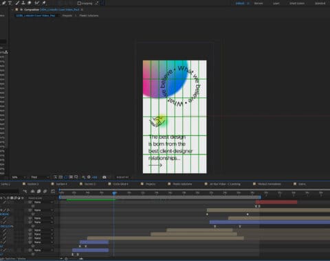Click the blue exposure value
Viewport: 330px width, 261px height.
point(94,177)
